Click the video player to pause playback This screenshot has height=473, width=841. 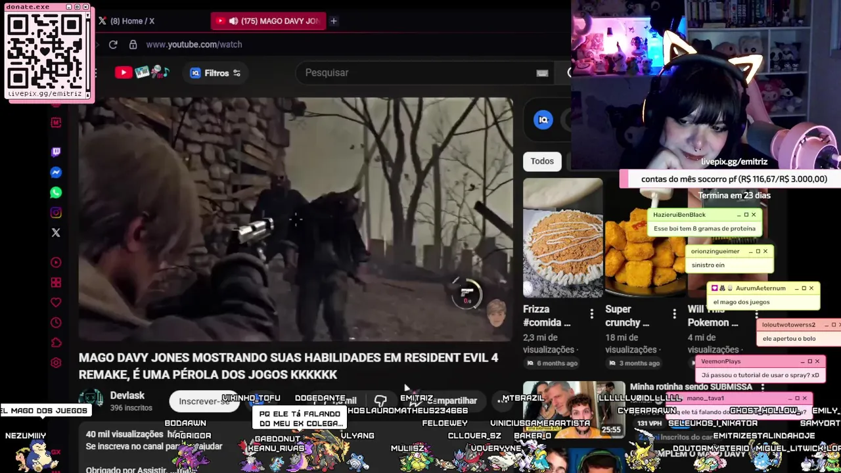click(296, 220)
